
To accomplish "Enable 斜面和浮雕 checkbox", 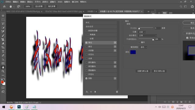I will (x=87, y=31).
